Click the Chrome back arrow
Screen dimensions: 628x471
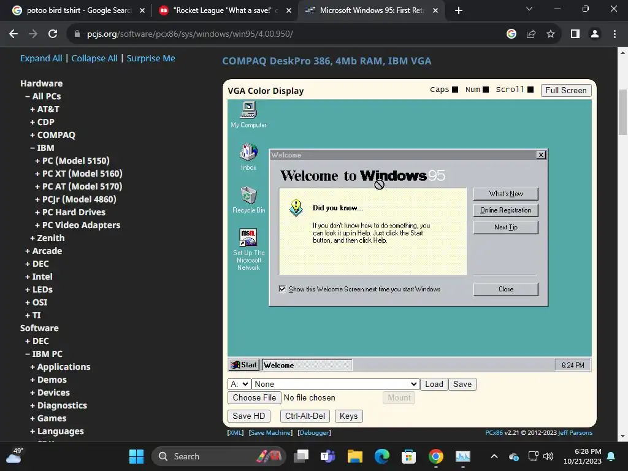13,34
